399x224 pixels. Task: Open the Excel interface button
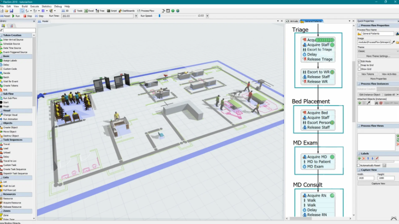89,11
